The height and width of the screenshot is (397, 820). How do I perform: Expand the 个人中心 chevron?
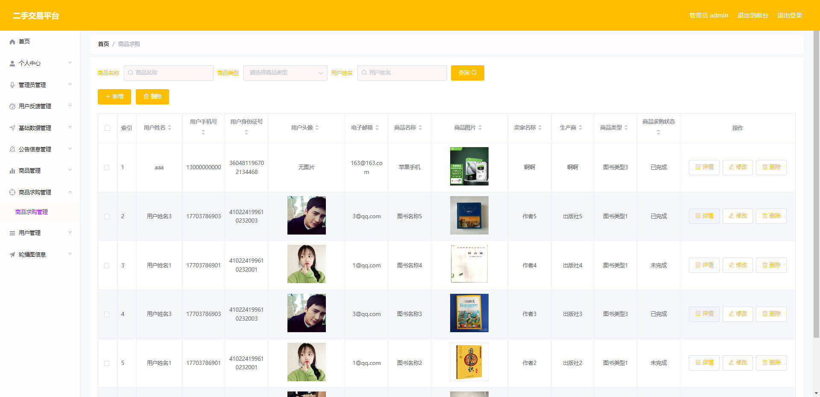click(70, 63)
